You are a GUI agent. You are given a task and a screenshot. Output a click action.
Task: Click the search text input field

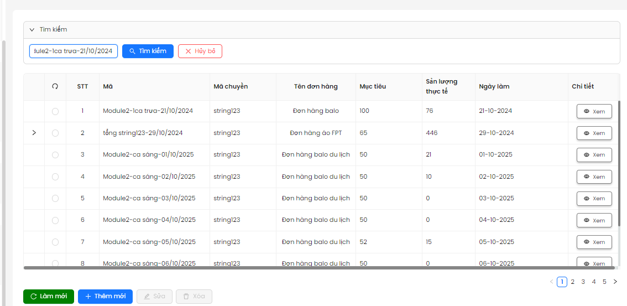pyautogui.click(x=73, y=51)
